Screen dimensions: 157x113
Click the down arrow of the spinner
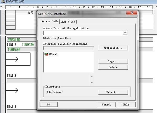(x=92, y=82)
